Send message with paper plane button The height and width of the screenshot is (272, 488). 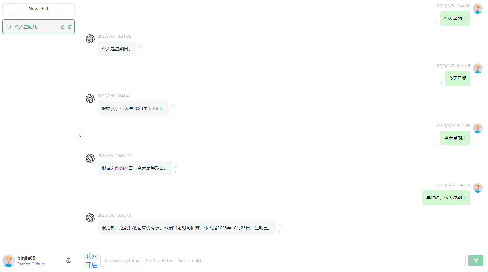476,261
